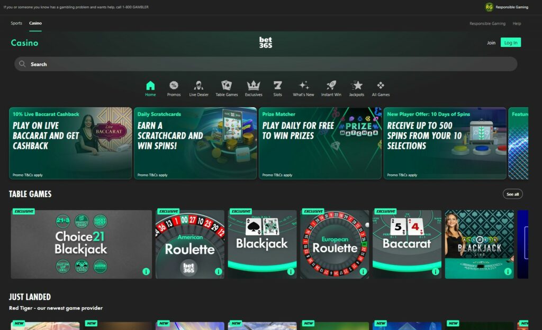Viewport: 542px width, 330px height.
Task: Click the Log In button
Action: coord(511,42)
